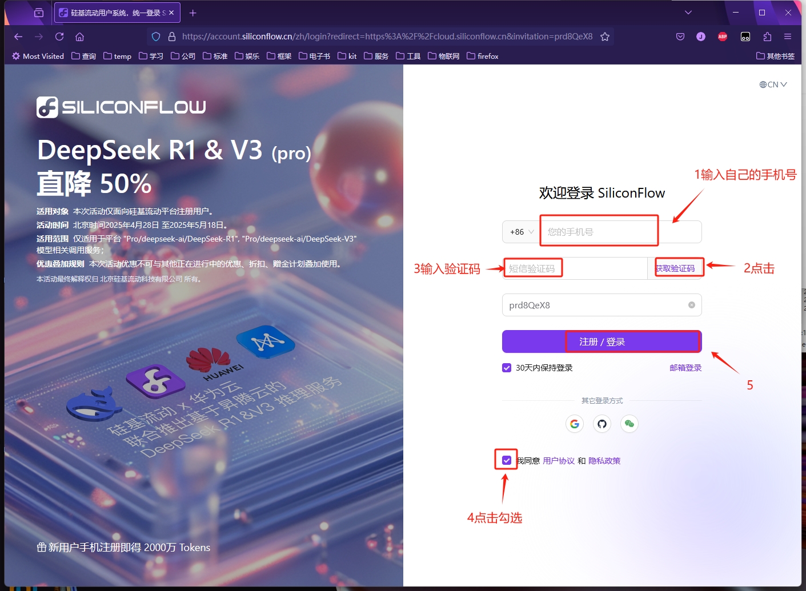
Task: Uncheck the 30天内保持登录 checkbox
Action: (507, 368)
